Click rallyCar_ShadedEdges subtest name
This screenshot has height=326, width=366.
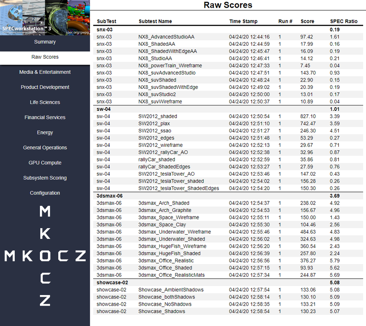tap(164, 167)
